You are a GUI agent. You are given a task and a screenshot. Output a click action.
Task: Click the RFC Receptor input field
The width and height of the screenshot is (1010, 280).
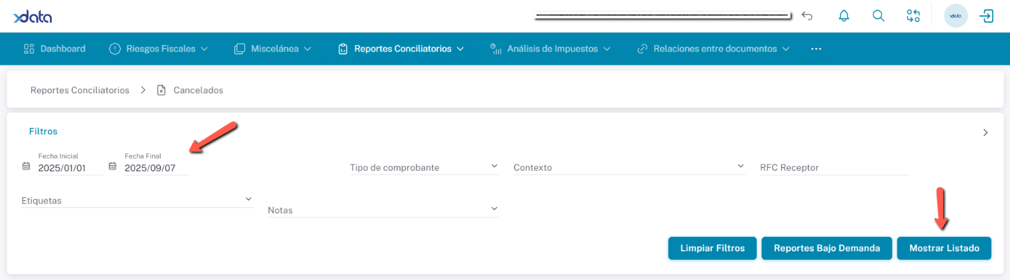[x=834, y=167]
